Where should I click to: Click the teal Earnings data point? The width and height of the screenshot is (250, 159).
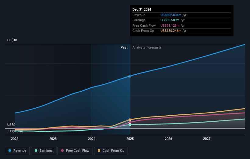coord(130,125)
